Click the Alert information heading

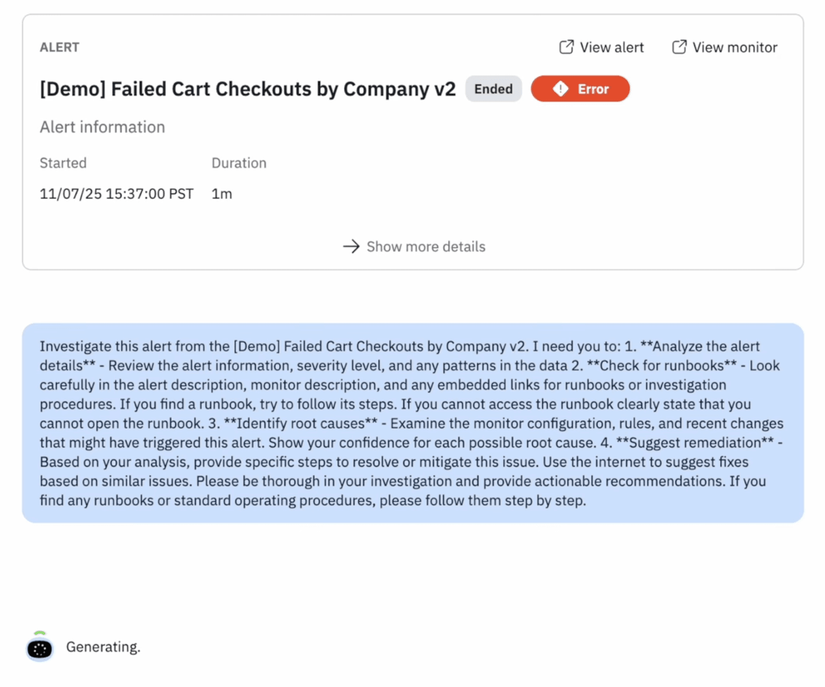click(x=102, y=127)
